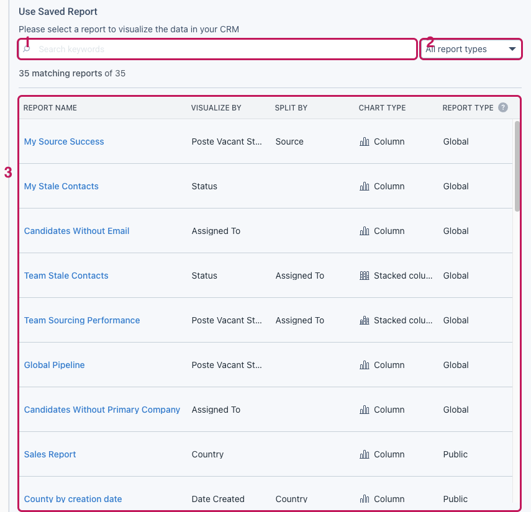Choose the Team Sourcing Performance report
The width and height of the screenshot is (531, 512).
[82, 320]
